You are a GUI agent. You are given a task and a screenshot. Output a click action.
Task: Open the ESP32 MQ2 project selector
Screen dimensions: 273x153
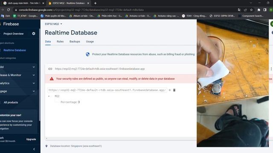(53, 24)
